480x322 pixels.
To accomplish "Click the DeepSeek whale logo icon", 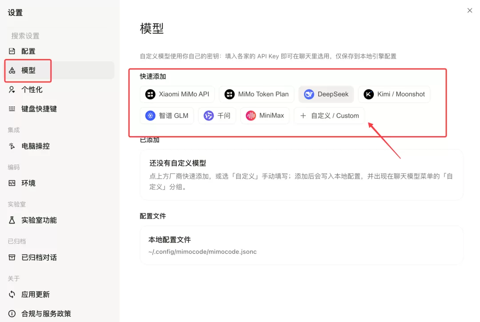I will 309,94.
